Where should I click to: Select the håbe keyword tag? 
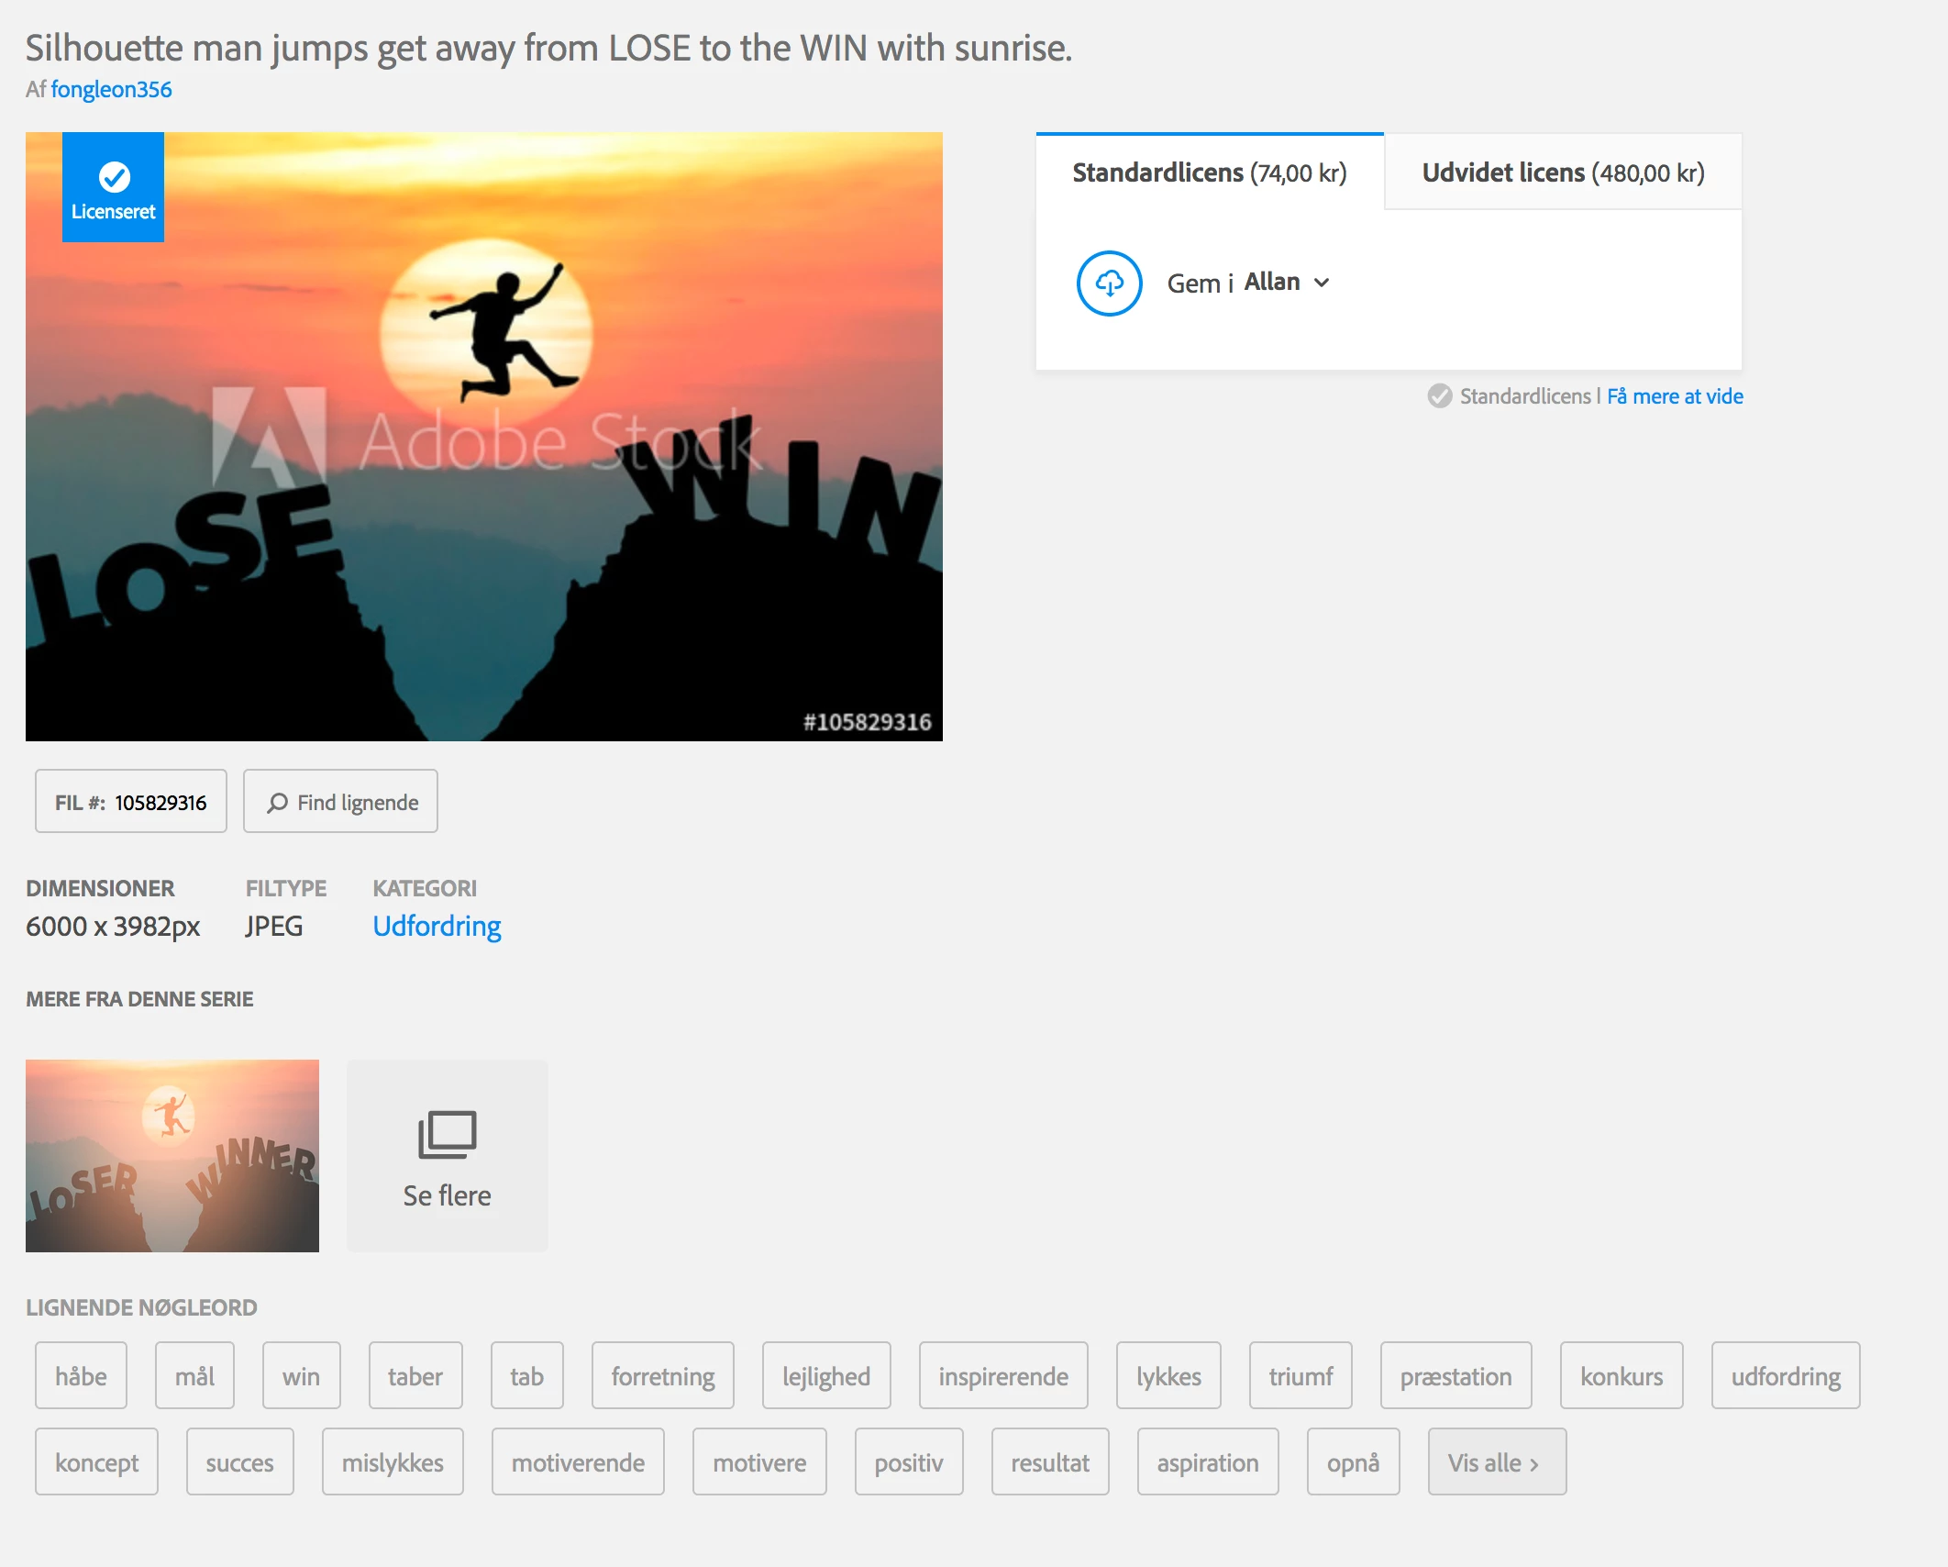81,1376
